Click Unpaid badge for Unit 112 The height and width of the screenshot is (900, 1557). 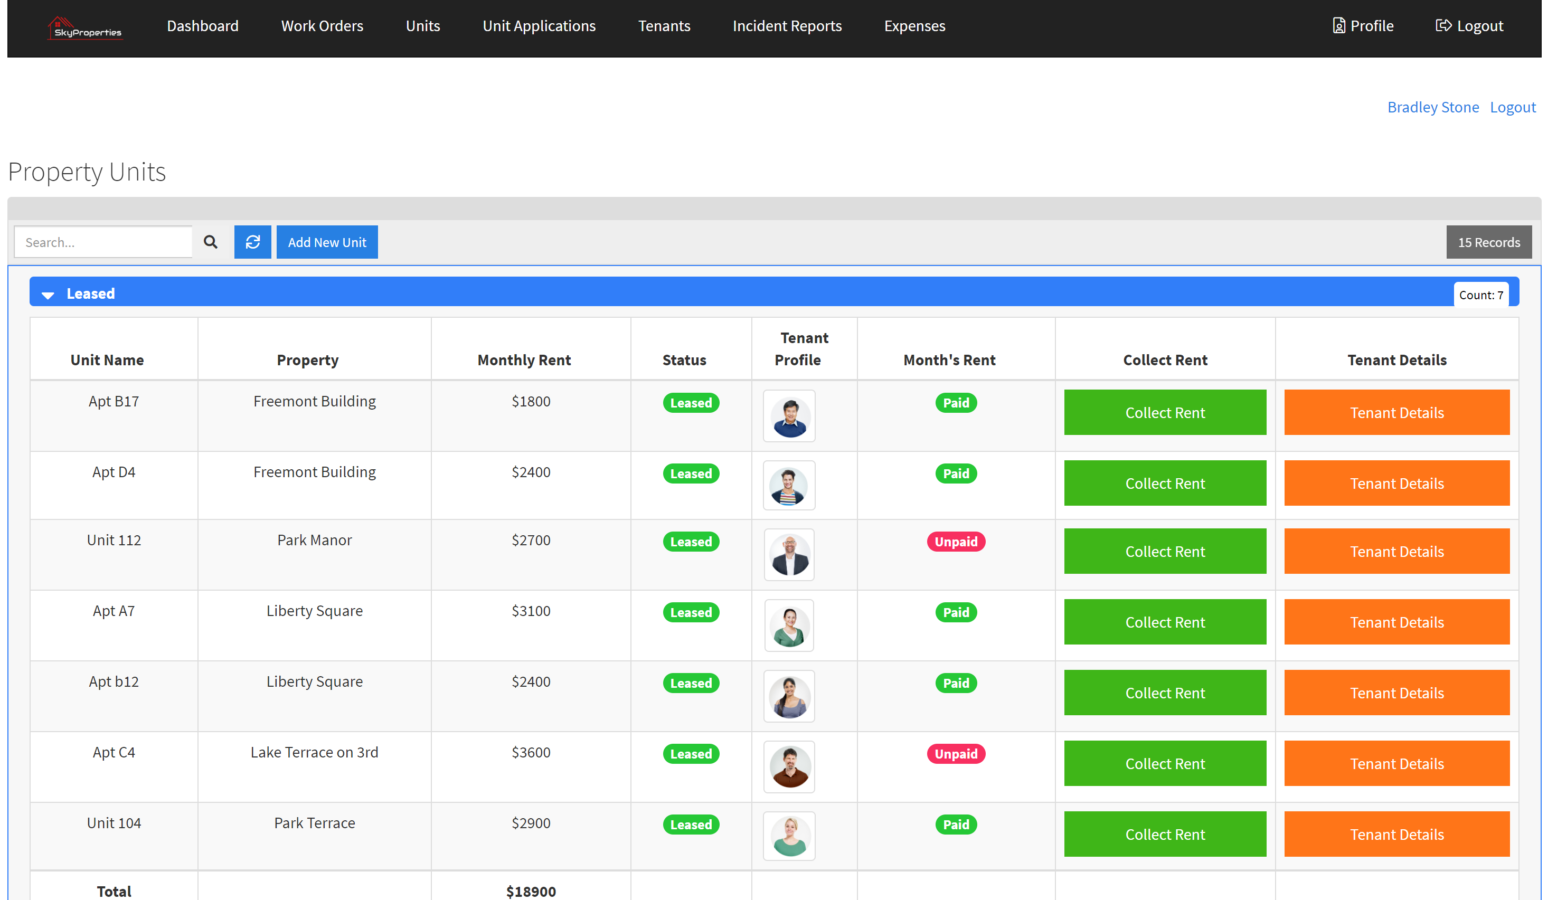(956, 542)
